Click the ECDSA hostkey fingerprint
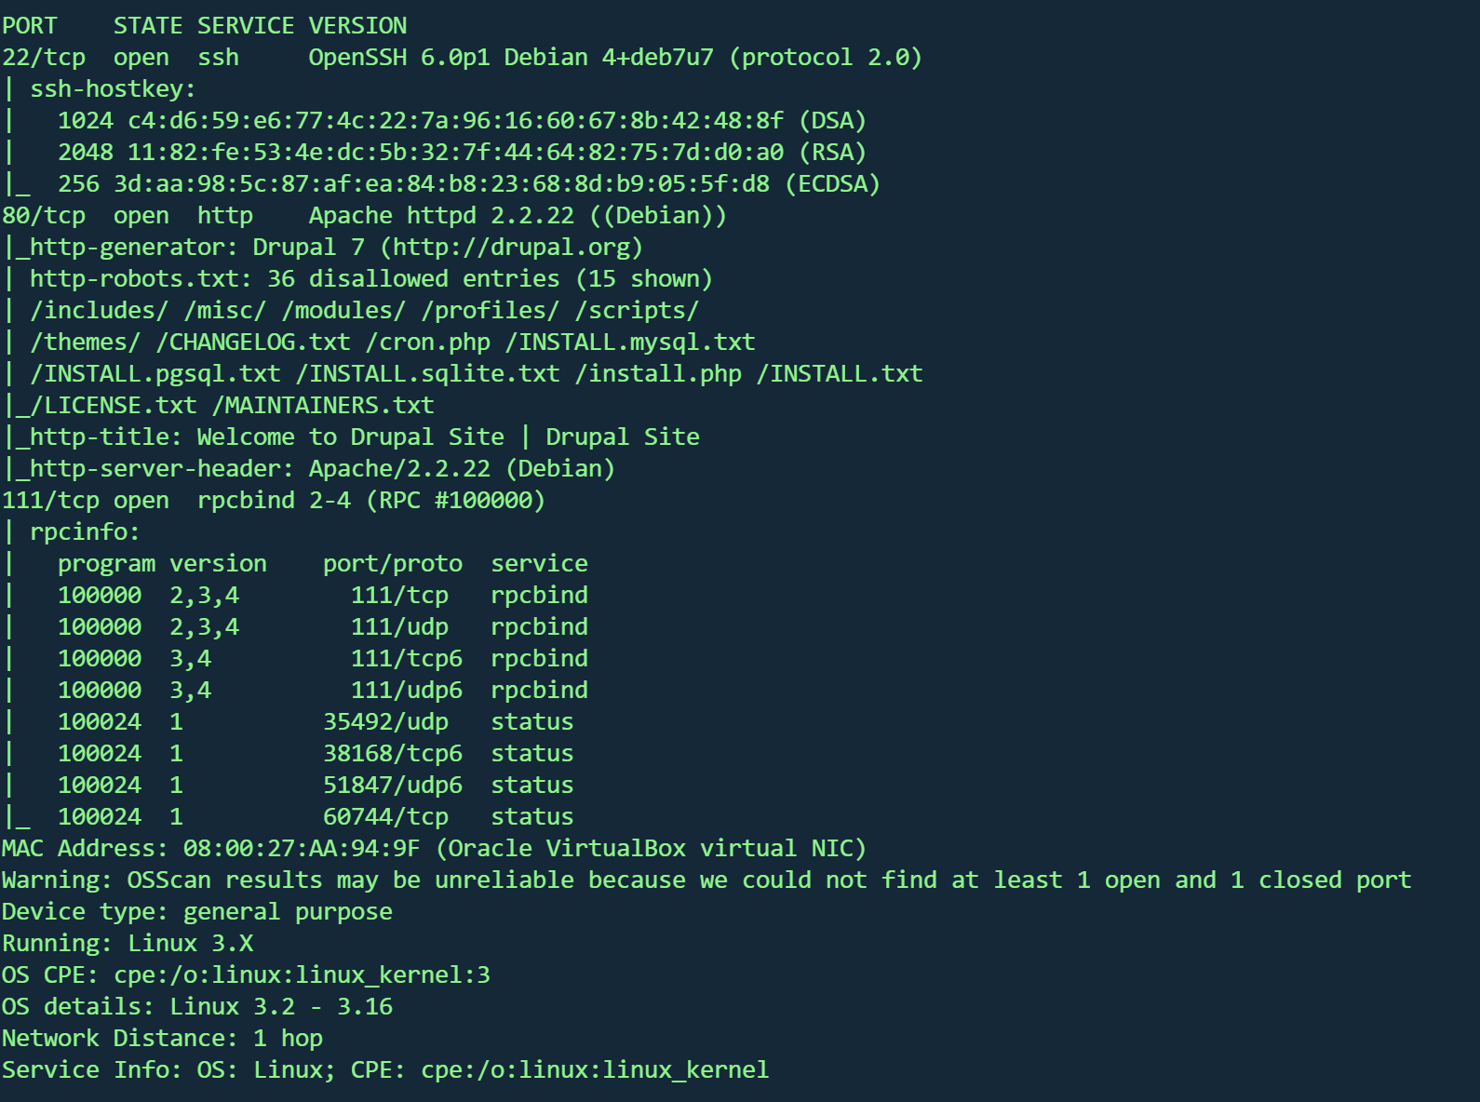 coord(441,184)
